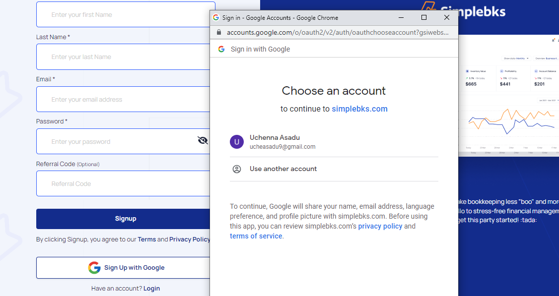Click the lock icon in the address bar

tap(218, 32)
